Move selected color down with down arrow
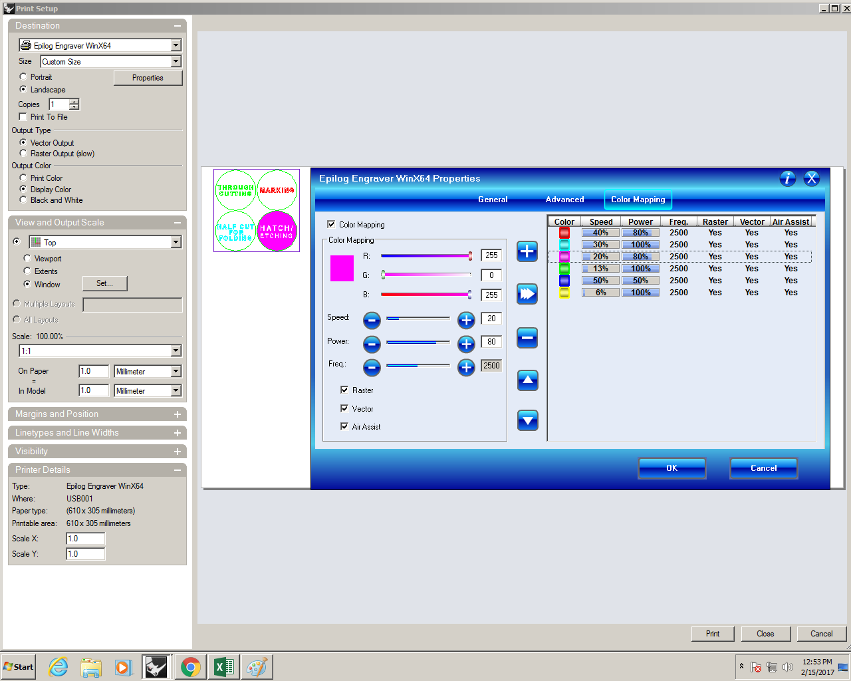The width and height of the screenshot is (851, 681). click(x=527, y=420)
